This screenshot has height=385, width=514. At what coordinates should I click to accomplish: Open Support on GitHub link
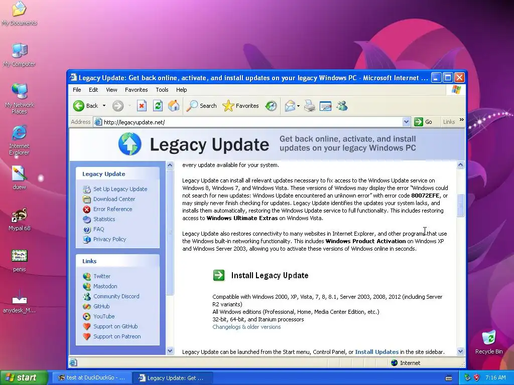tap(115, 326)
